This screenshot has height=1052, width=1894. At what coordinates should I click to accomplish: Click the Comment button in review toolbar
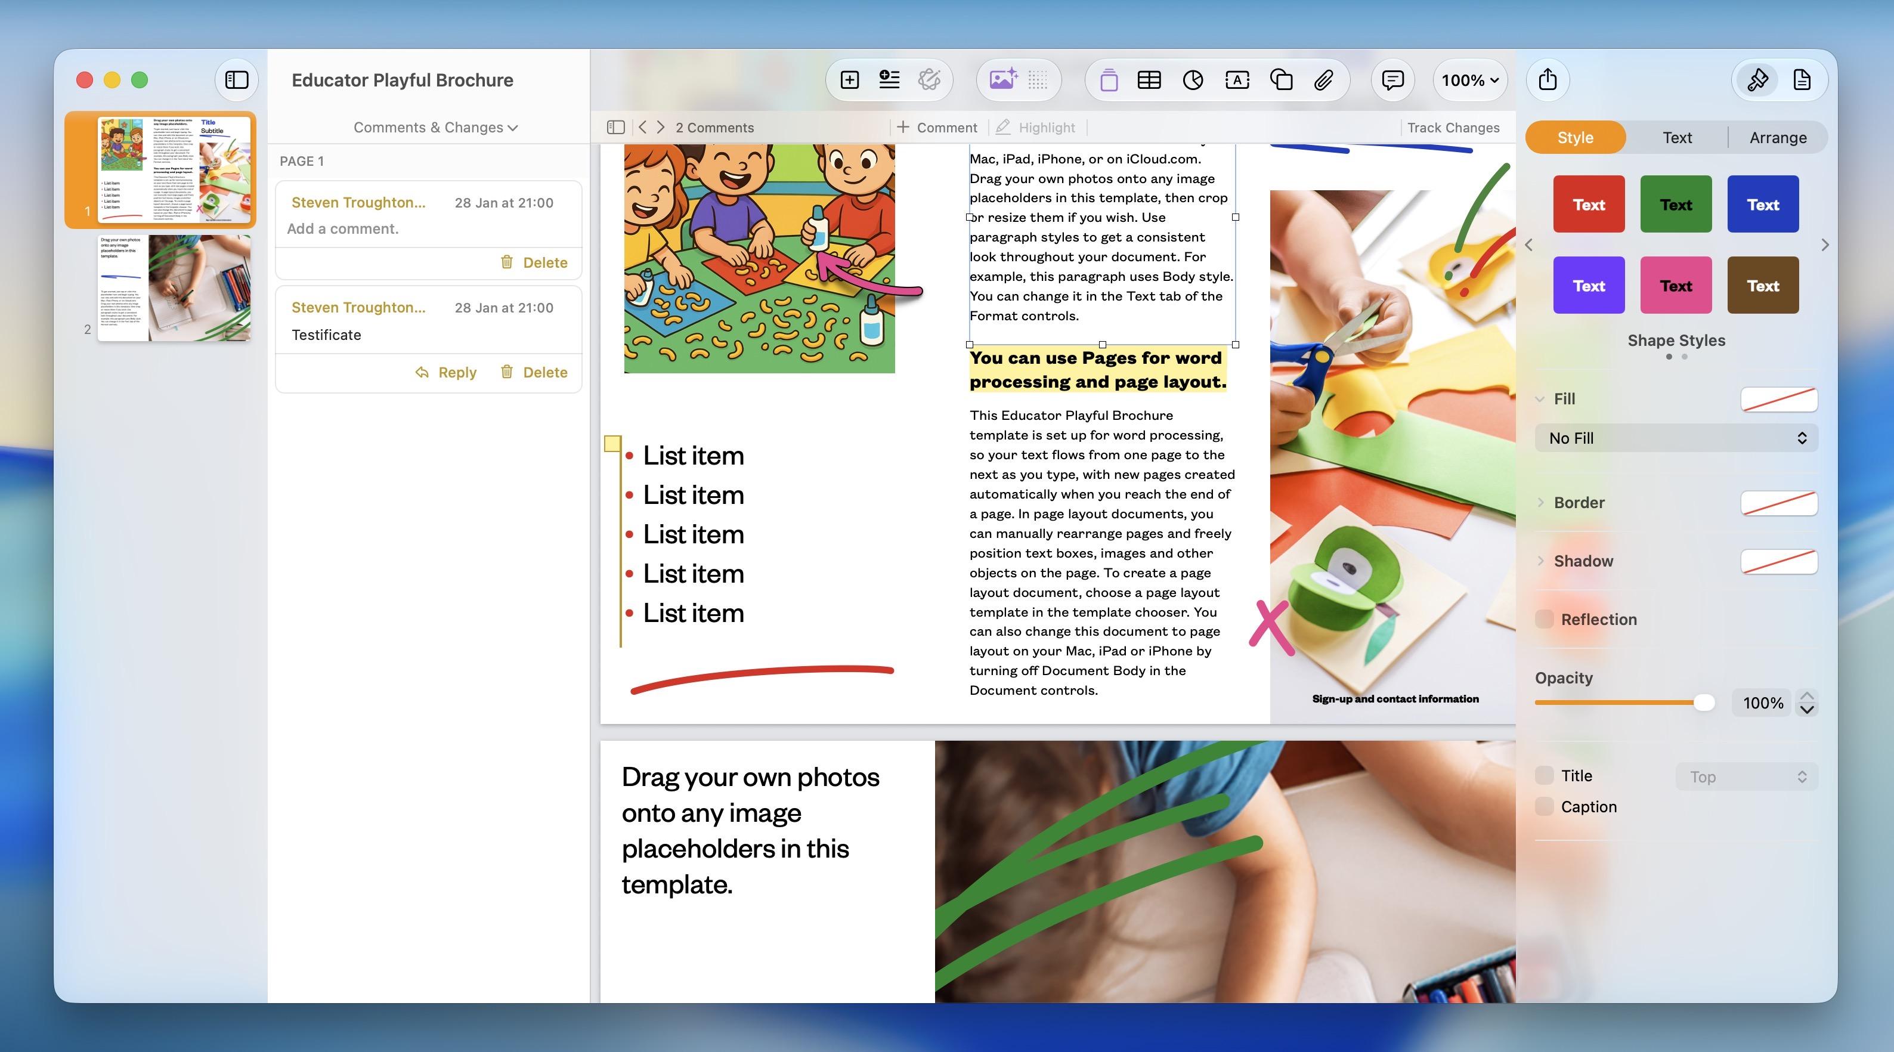[937, 127]
